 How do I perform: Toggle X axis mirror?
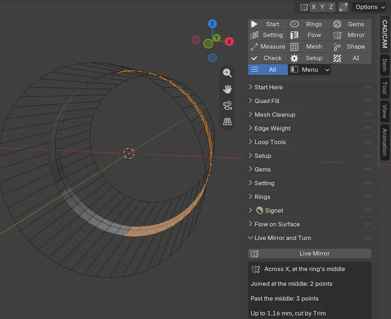pyautogui.click(x=313, y=7)
